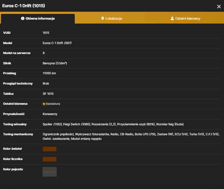This screenshot has width=224, height=189.
Task: Switch to the Lokalizacja tab
Action: [x=112, y=19]
